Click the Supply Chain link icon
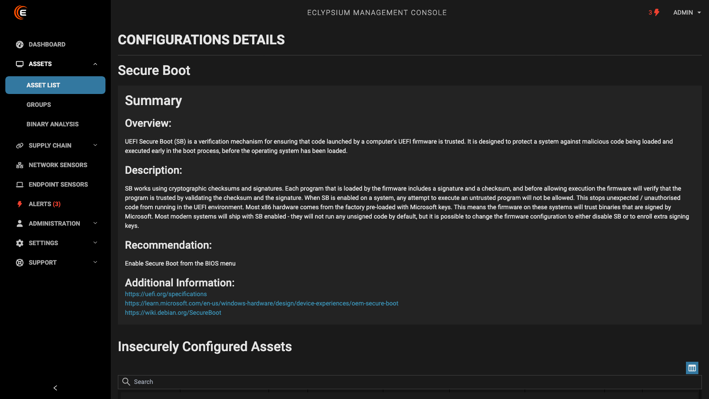This screenshot has height=399, width=709. click(19, 145)
